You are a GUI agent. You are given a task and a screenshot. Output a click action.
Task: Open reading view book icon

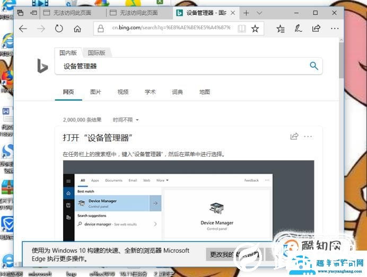(241, 29)
